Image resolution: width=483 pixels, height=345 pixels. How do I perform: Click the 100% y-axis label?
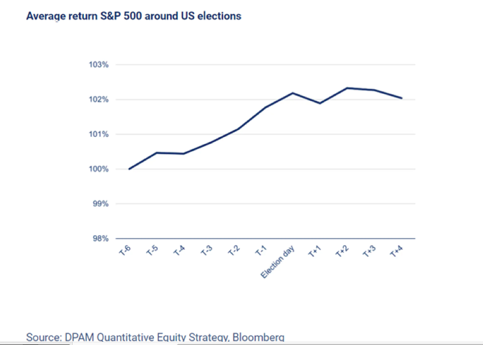[98, 169]
